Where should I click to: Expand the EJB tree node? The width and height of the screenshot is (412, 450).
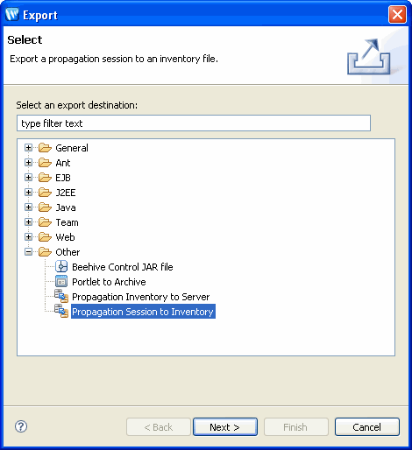(28, 178)
